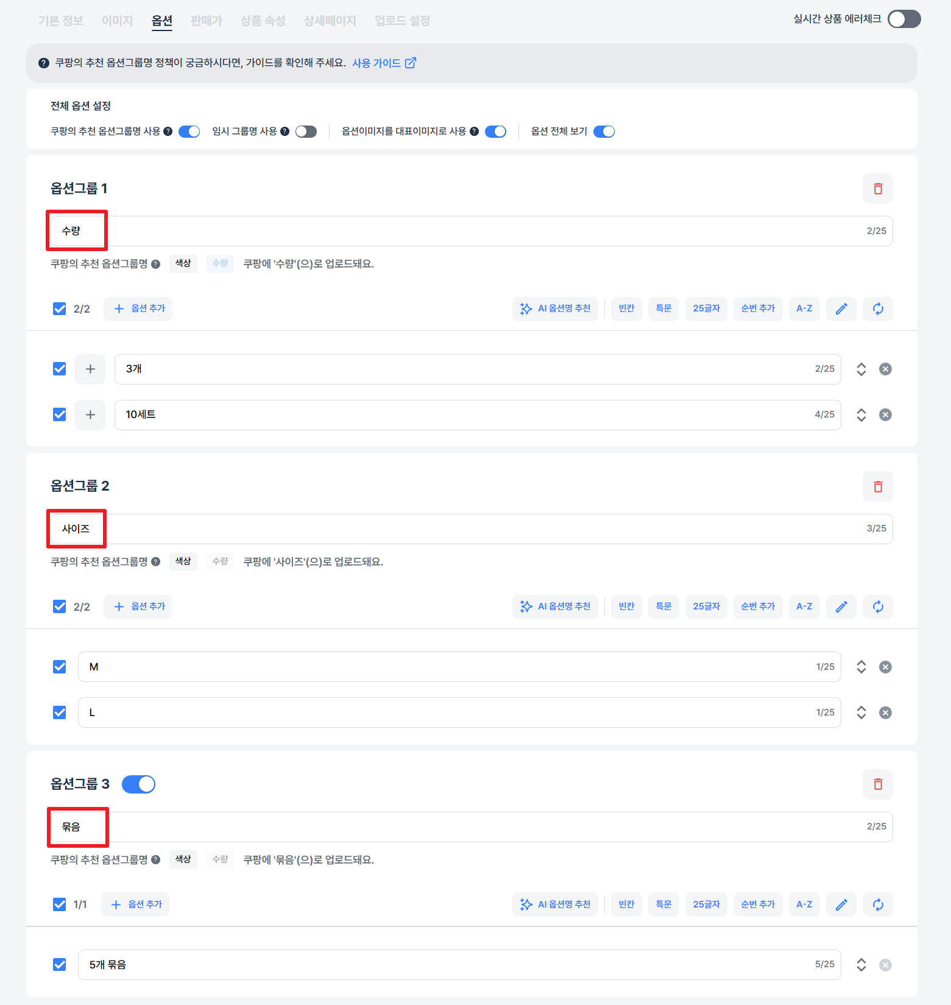Toggle 쿠팡의 추천 옵션그룹명 사용 switch

(189, 132)
